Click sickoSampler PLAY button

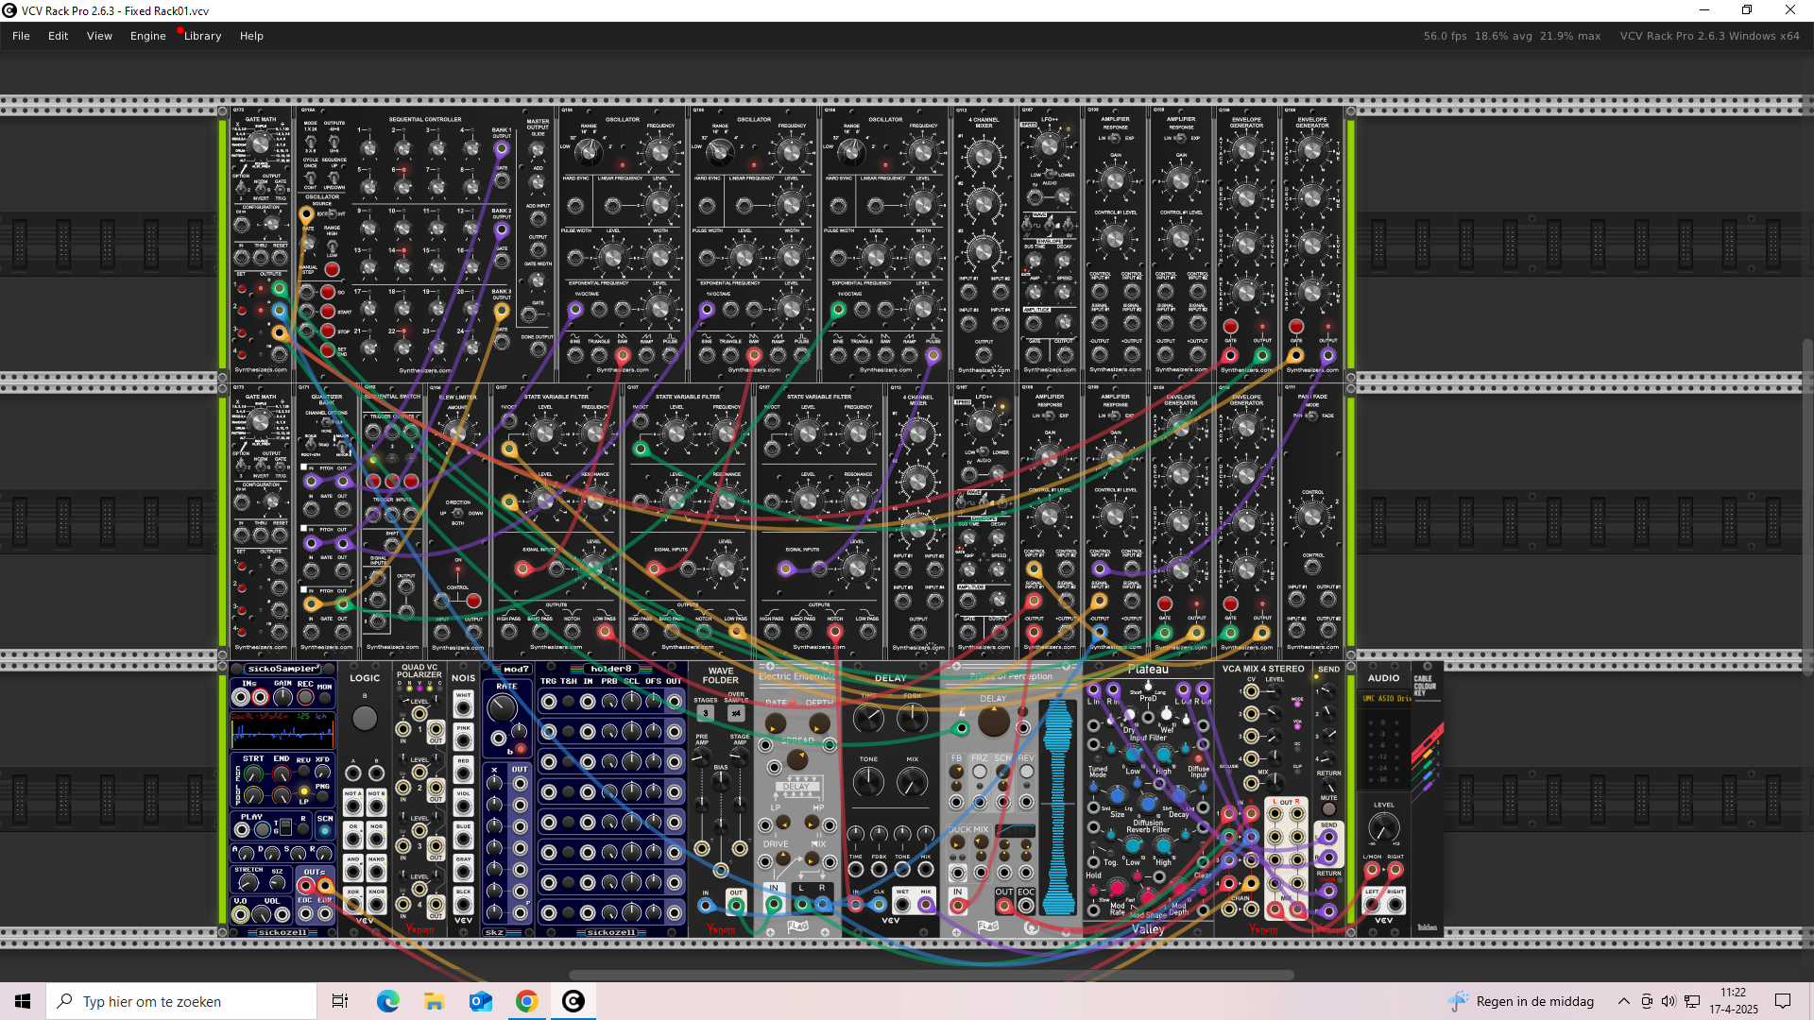pos(263,829)
